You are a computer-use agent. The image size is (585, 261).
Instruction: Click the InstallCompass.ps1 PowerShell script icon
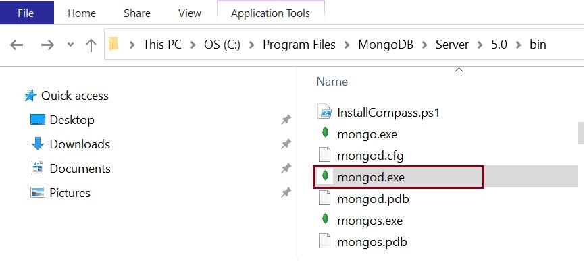[x=324, y=112]
